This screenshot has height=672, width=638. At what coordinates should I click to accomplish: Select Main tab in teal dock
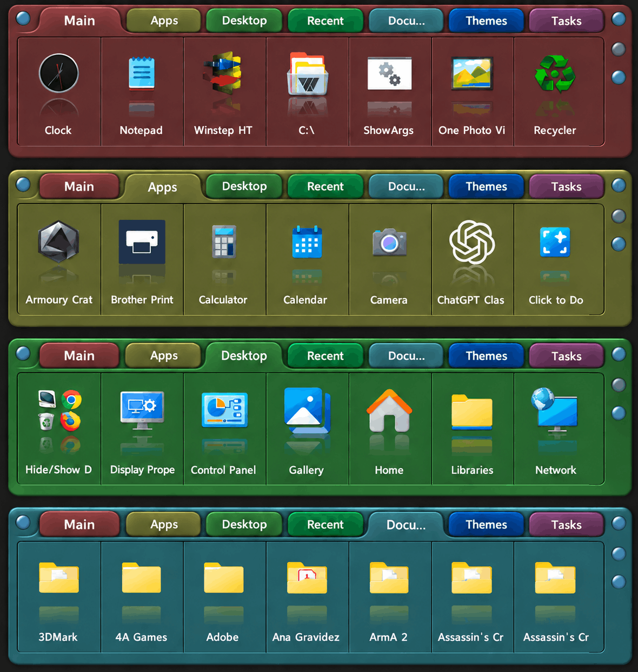tap(79, 525)
